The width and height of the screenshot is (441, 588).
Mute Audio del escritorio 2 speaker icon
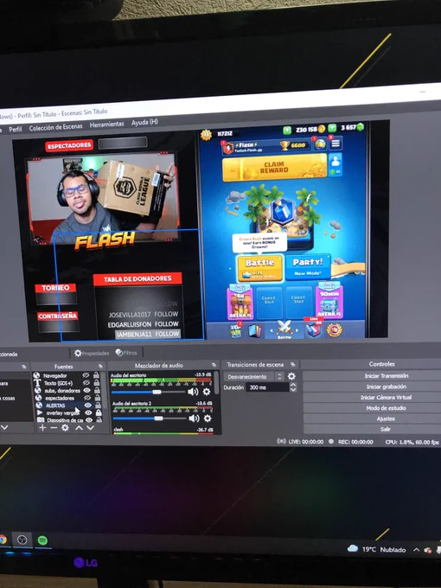[194, 419]
